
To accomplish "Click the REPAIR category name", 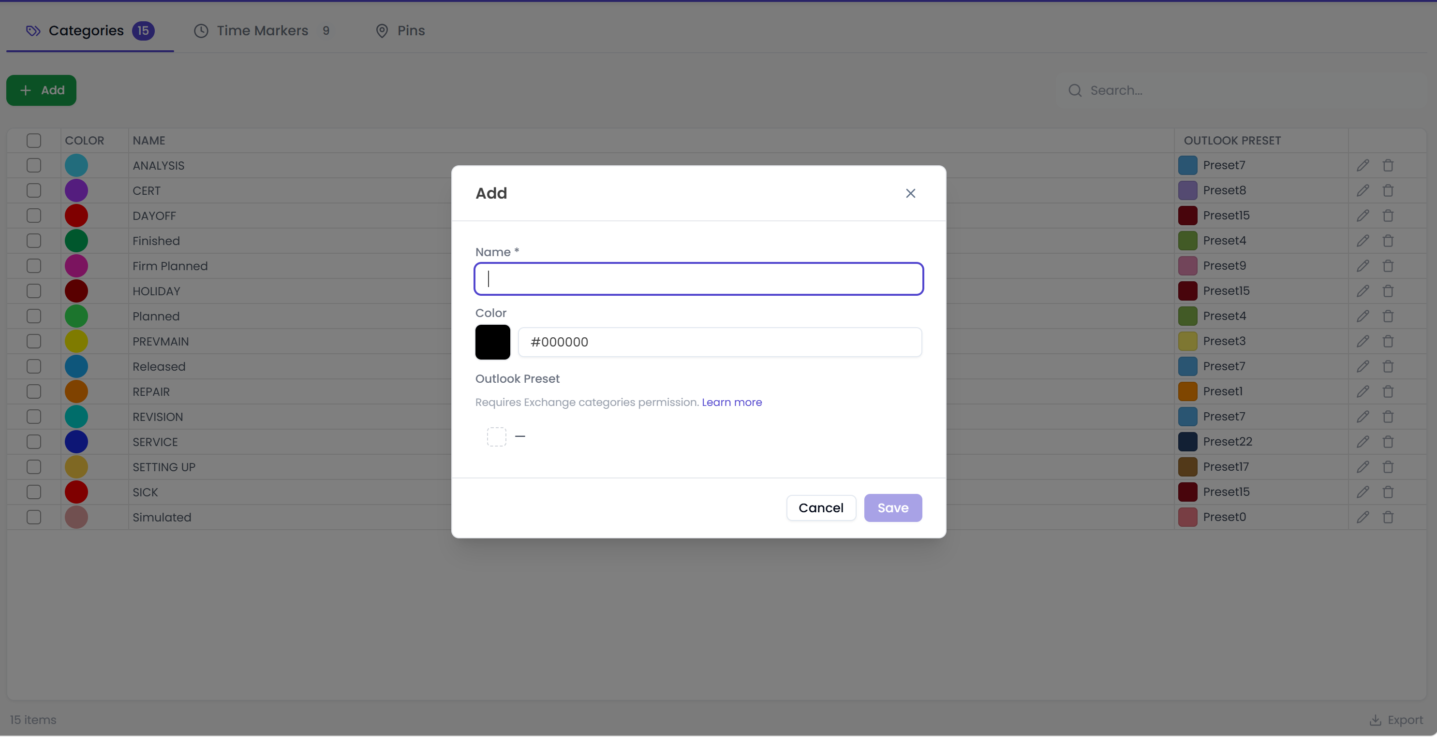I will click(x=151, y=391).
